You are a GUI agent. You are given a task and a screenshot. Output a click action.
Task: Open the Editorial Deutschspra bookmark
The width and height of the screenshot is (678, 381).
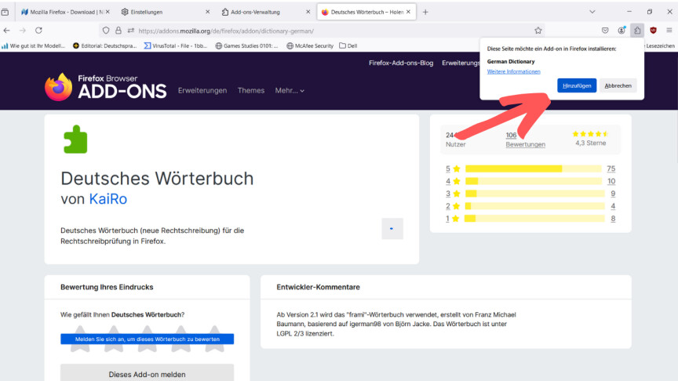click(x=105, y=45)
